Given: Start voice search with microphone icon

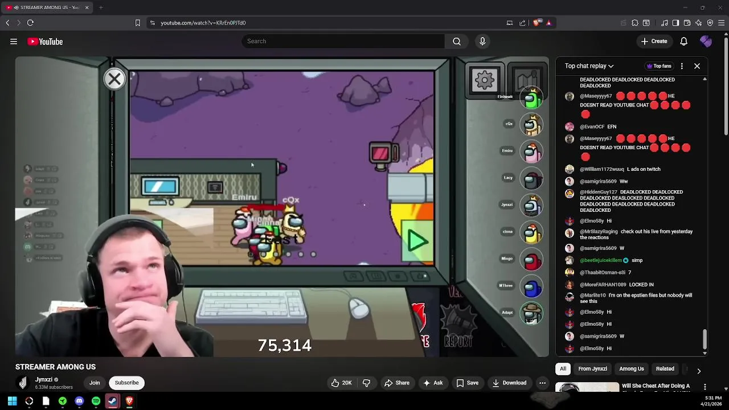Looking at the screenshot, I should [482, 41].
